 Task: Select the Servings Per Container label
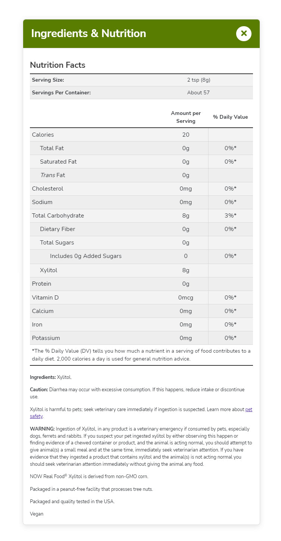pyautogui.click(x=61, y=92)
